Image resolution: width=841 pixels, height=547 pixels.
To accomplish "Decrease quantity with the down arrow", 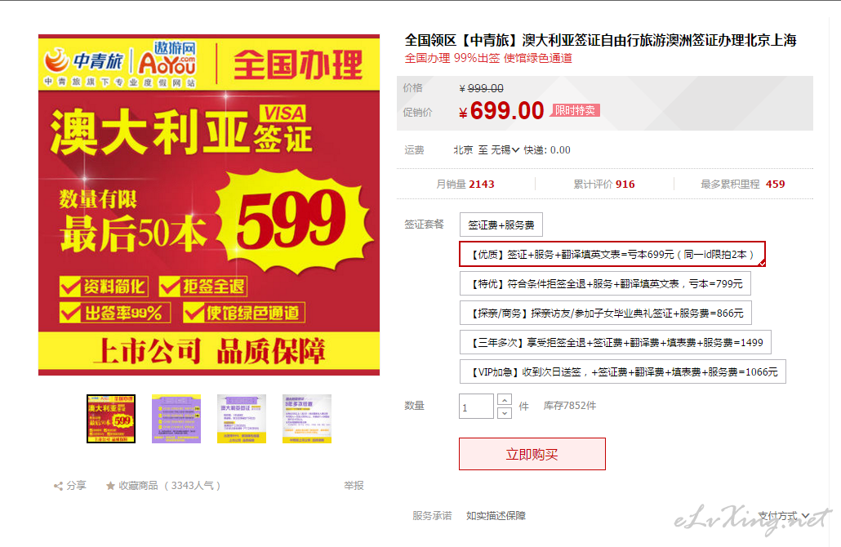I will click(x=504, y=413).
